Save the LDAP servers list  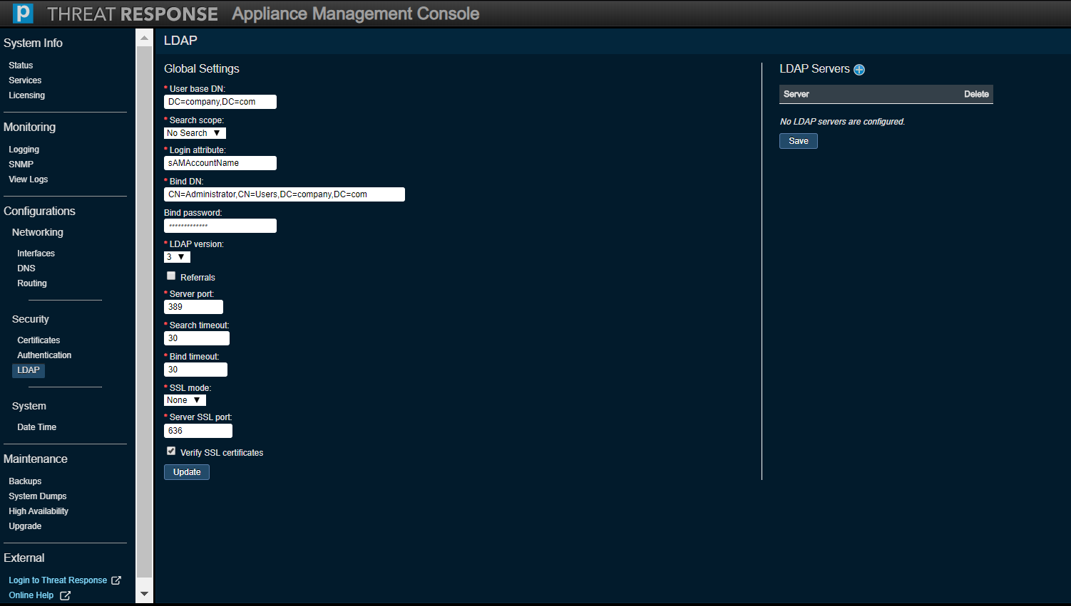pyautogui.click(x=798, y=141)
